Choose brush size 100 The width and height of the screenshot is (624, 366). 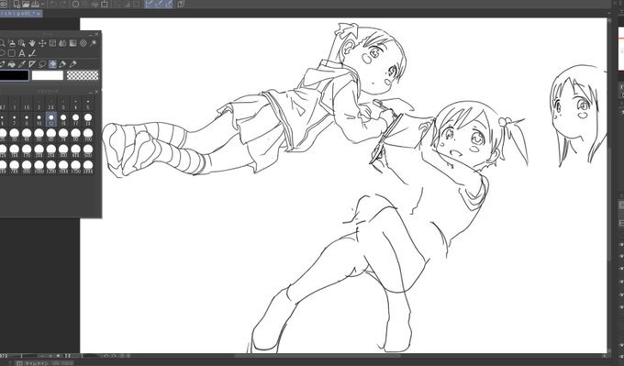click(x=88, y=135)
